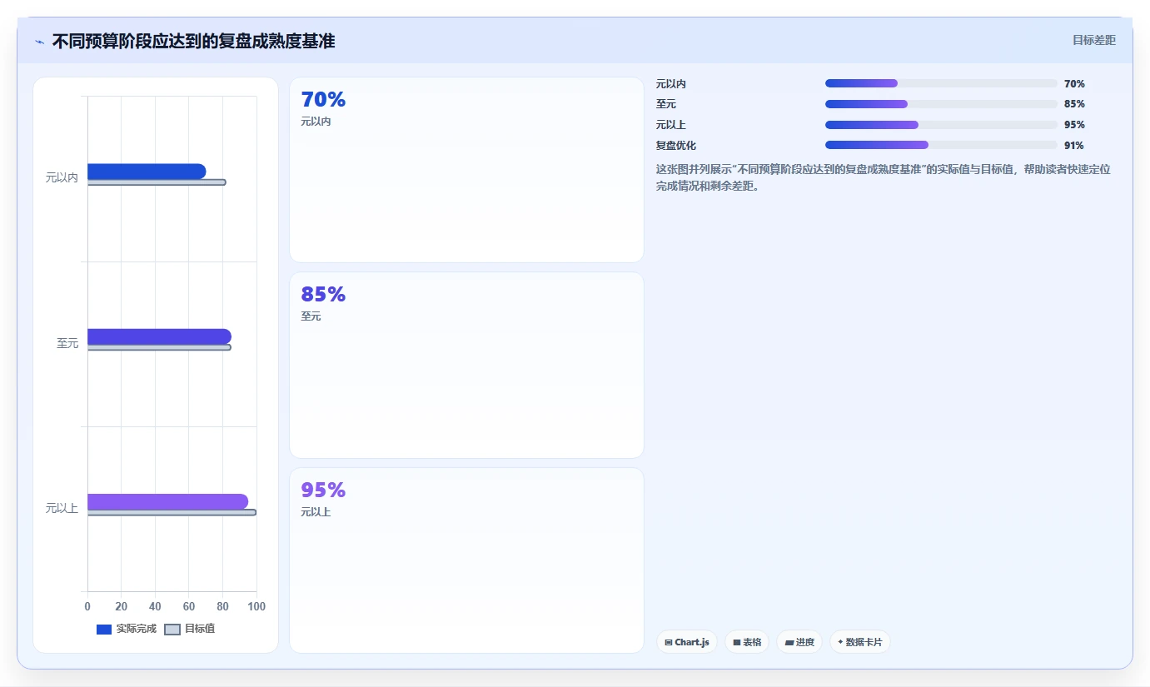Viewport: 1150px width, 687px height.
Task: Click the Chart.js tag chip
Action: (687, 642)
